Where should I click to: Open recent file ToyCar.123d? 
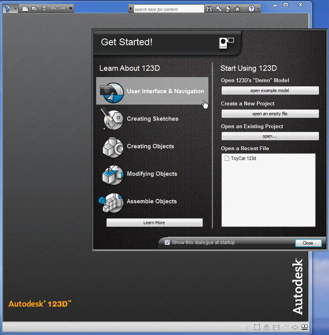tap(243, 158)
